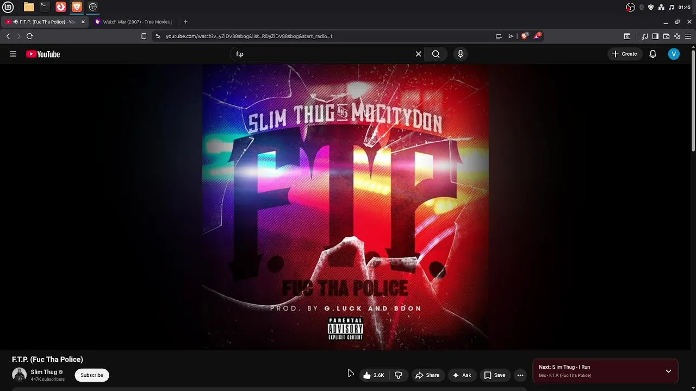Open the account avatar 'V' menu
Screen dimensions: 696x391
674,54
